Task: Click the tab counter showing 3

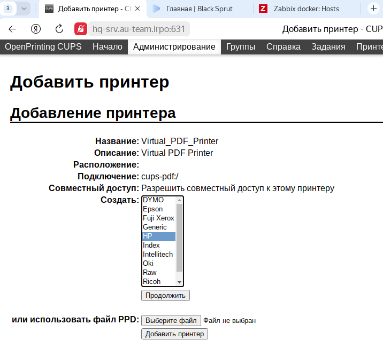Action: pyautogui.click(x=8, y=9)
